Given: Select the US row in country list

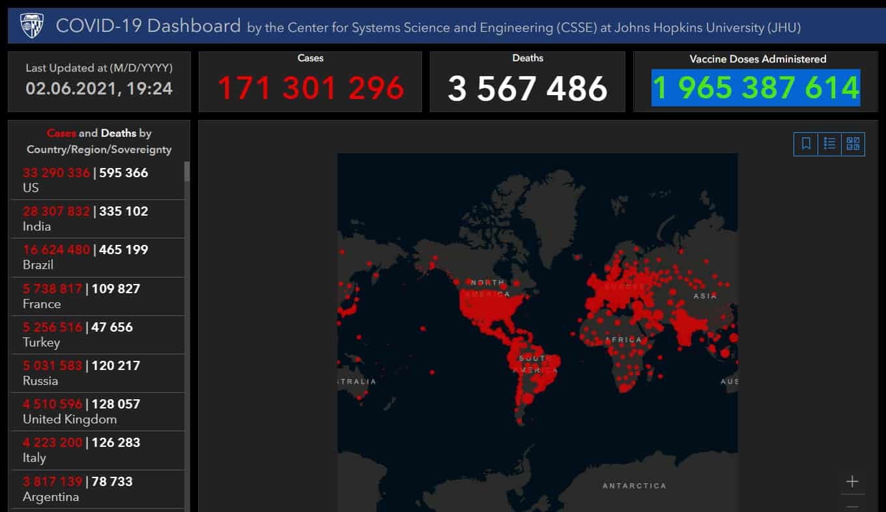Looking at the screenshot, I should click(x=98, y=180).
